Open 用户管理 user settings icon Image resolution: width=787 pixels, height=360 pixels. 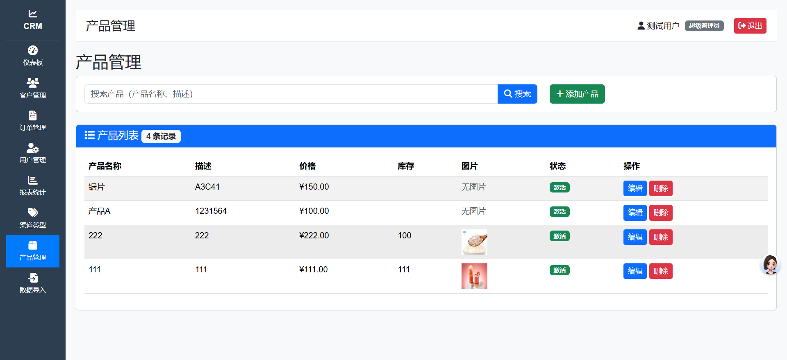click(33, 147)
